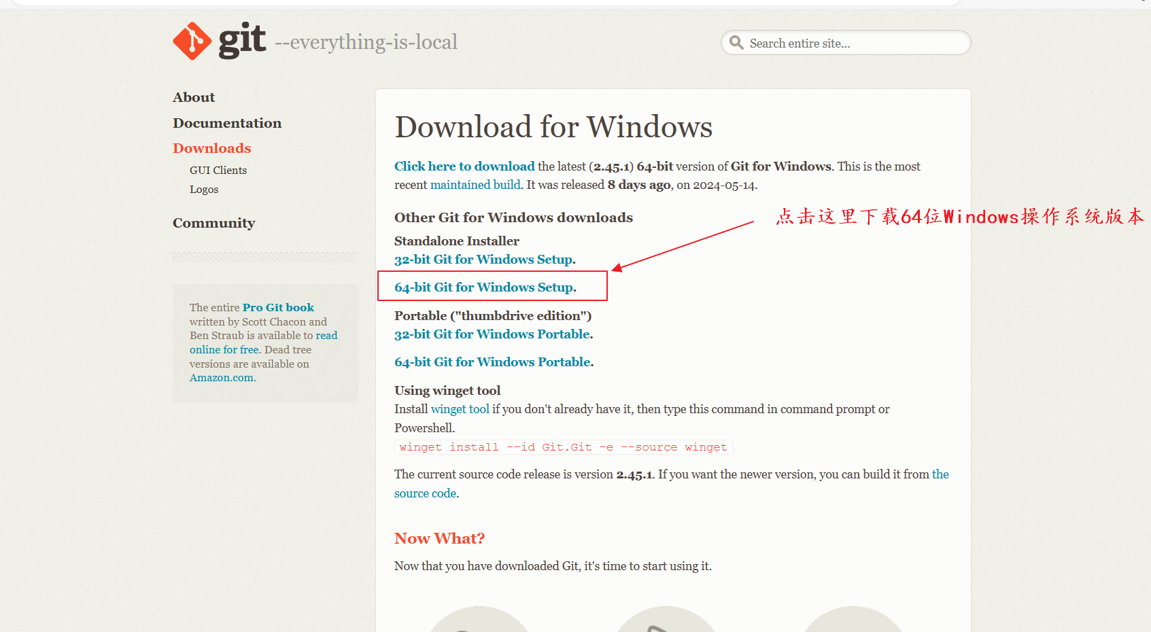Click the 'Click here to download' link
Image resolution: width=1151 pixels, height=632 pixels.
click(464, 166)
